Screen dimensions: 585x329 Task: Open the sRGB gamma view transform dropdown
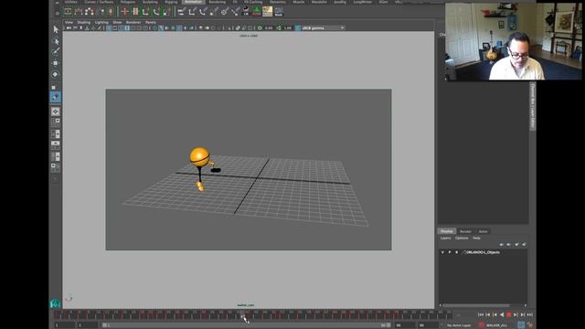(x=323, y=28)
